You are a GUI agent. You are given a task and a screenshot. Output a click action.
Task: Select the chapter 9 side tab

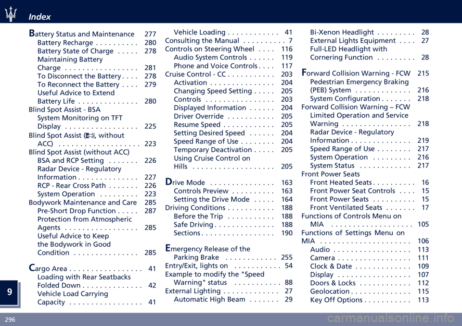pyautogui.click(x=10, y=292)
